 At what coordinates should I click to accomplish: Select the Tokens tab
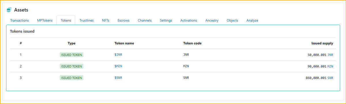[66, 20]
